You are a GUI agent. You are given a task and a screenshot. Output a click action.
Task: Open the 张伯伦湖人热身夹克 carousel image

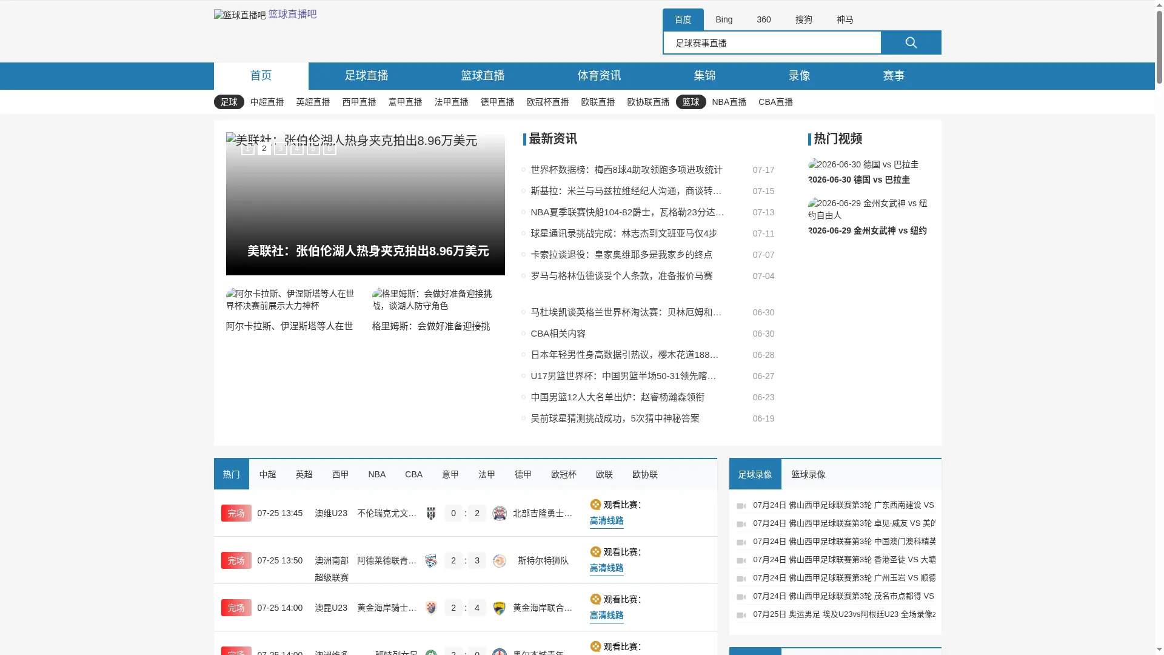[x=365, y=204]
